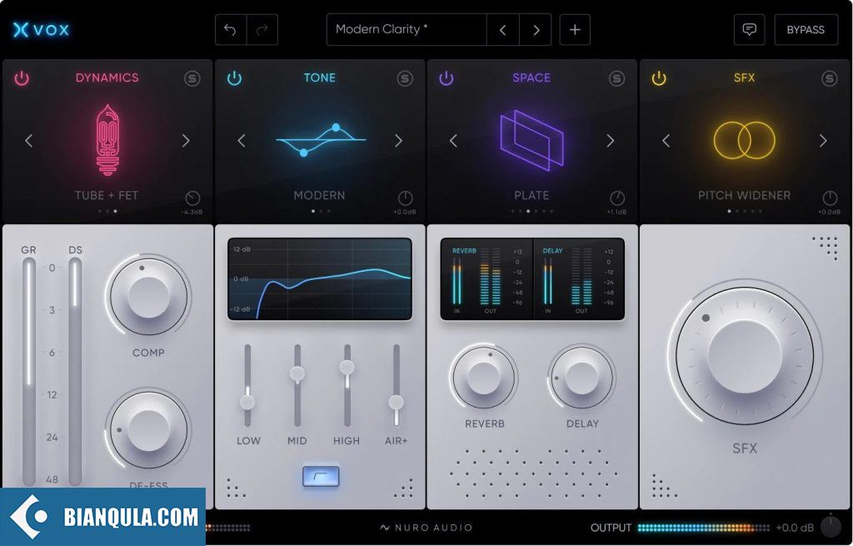Click the Space gain trim knob showing +1.1dB
This screenshot has height=546, width=853.
click(617, 198)
